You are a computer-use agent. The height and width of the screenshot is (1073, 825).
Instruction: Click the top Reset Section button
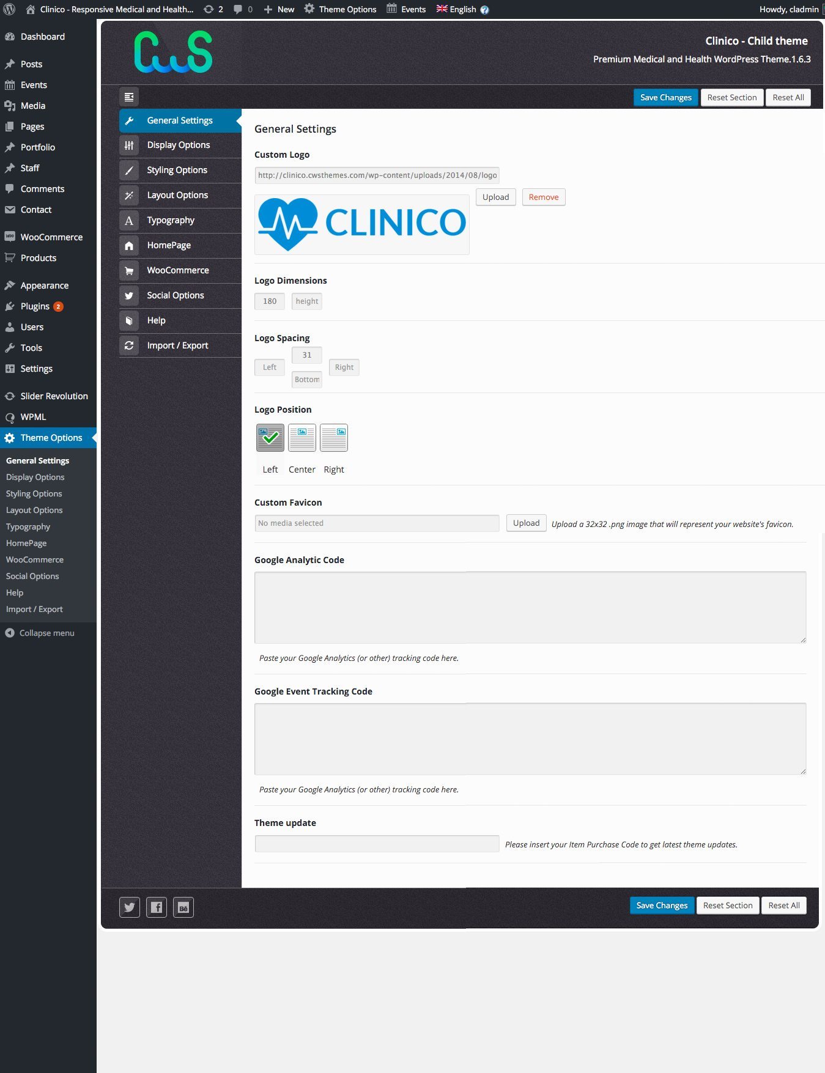click(732, 97)
